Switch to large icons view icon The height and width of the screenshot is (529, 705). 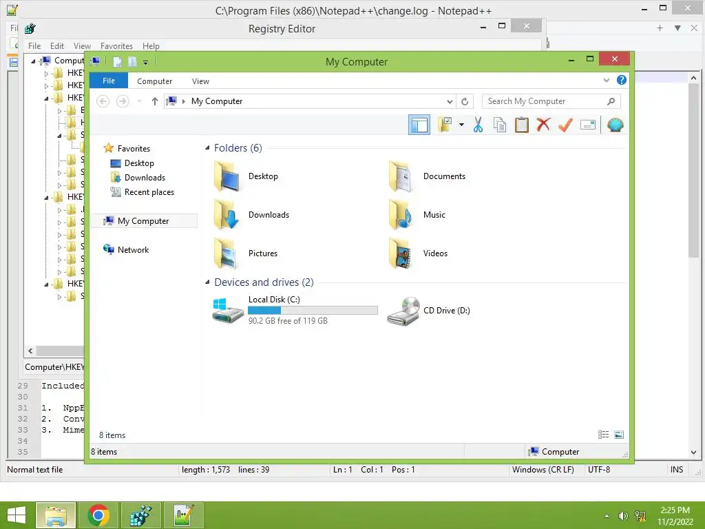619,434
